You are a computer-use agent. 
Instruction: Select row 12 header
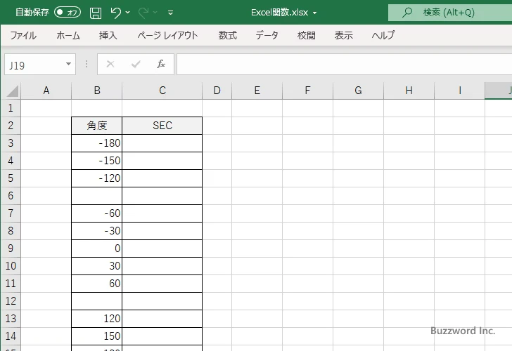coord(11,301)
